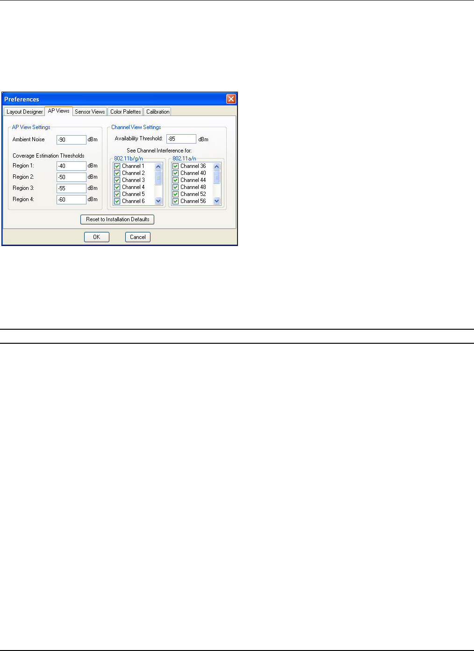
Task: Uncheck the Channel 40 checkbox
Action: click(176, 173)
